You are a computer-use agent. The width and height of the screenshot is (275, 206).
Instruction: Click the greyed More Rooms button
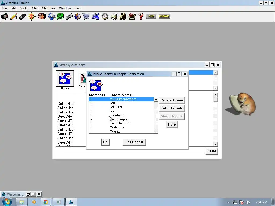pyautogui.click(x=172, y=116)
